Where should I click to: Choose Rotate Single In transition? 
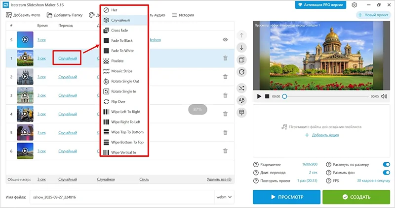point(124,91)
